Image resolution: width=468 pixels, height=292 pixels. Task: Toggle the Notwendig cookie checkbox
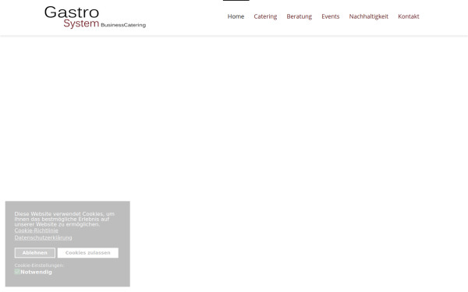(x=17, y=272)
